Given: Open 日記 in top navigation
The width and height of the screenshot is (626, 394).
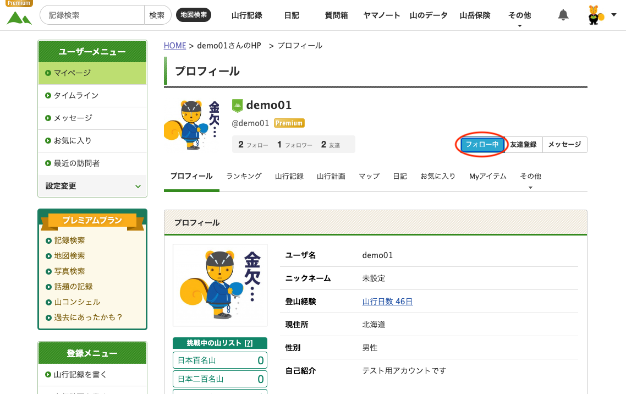Looking at the screenshot, I should coord(292,15).
